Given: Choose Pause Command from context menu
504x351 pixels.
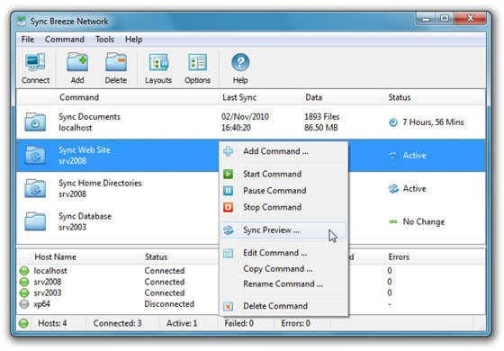Looking at the screenshot, I should [283, 191].
